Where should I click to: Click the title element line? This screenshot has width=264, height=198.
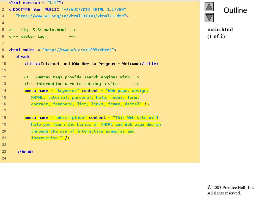click(91, 64)
